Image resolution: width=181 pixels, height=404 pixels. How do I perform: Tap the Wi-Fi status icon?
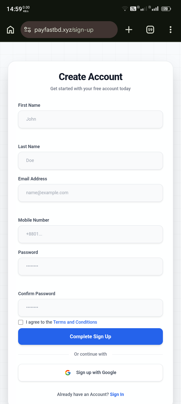(x=125, y=9)
